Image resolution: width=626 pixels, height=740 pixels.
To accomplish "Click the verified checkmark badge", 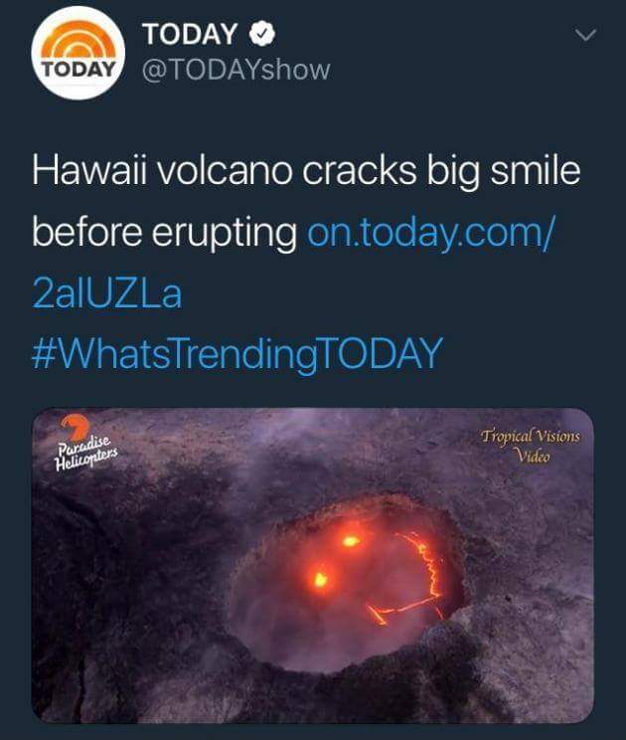I will point(262,34).
